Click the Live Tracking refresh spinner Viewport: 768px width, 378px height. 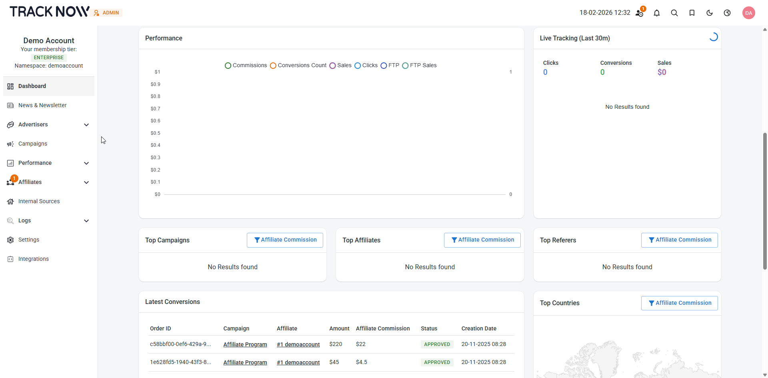pos(713,37)
